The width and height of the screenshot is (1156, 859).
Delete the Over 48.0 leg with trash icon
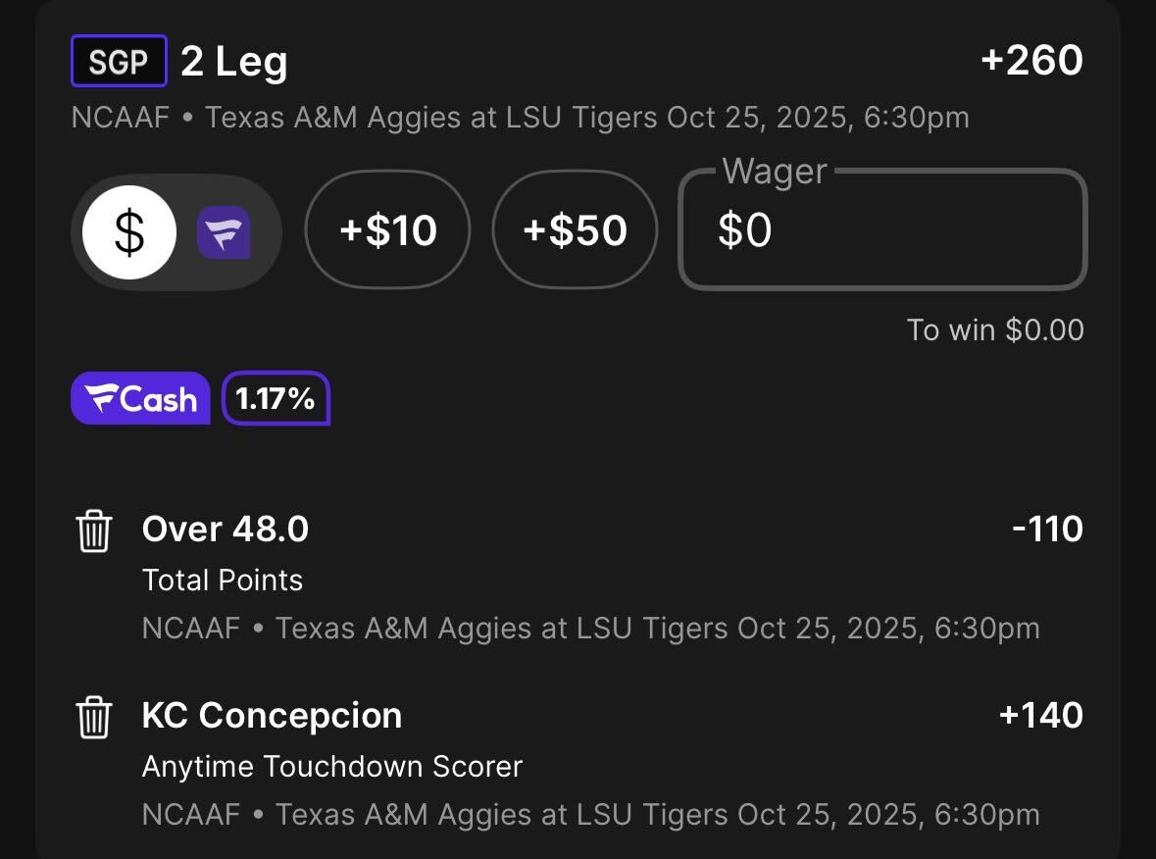(x=94, y=531)
